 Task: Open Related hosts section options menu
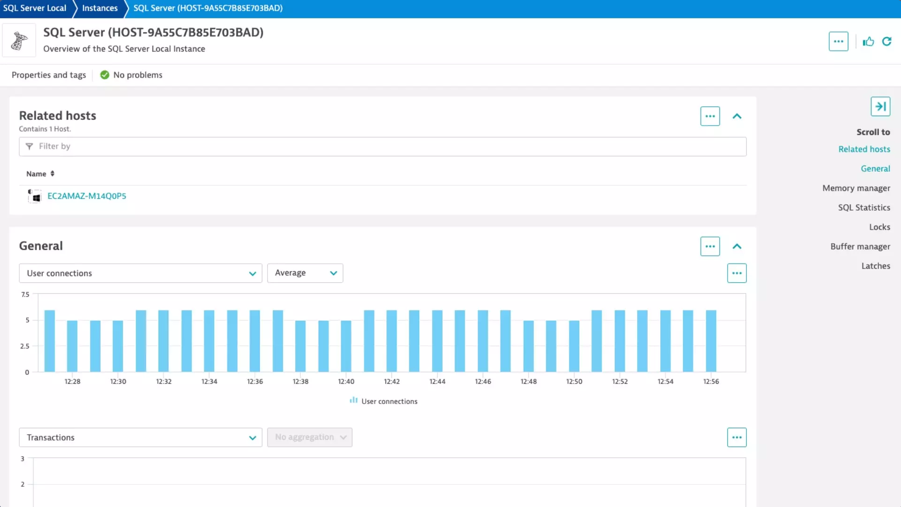[x=710, y=116]
